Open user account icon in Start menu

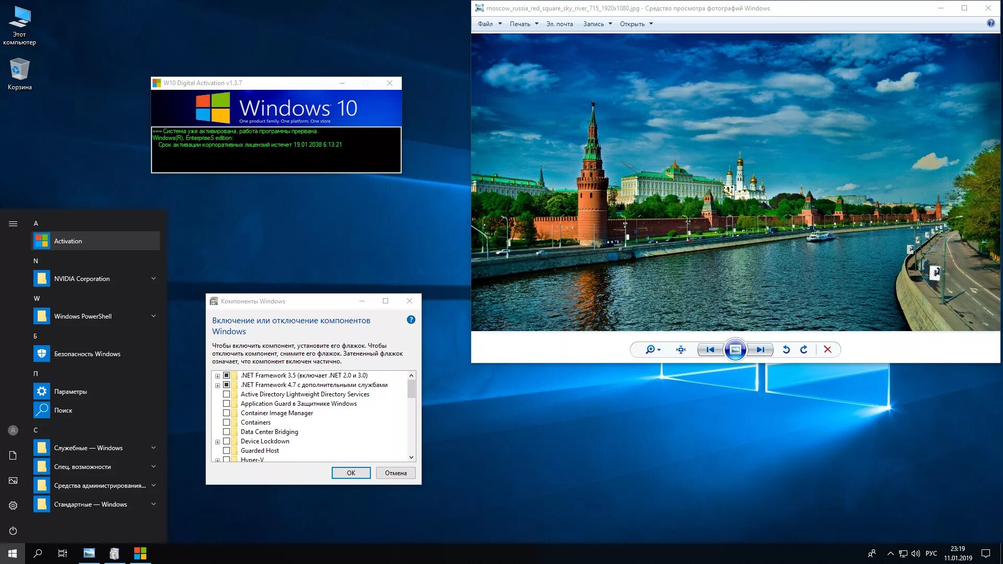click(13, 430)
